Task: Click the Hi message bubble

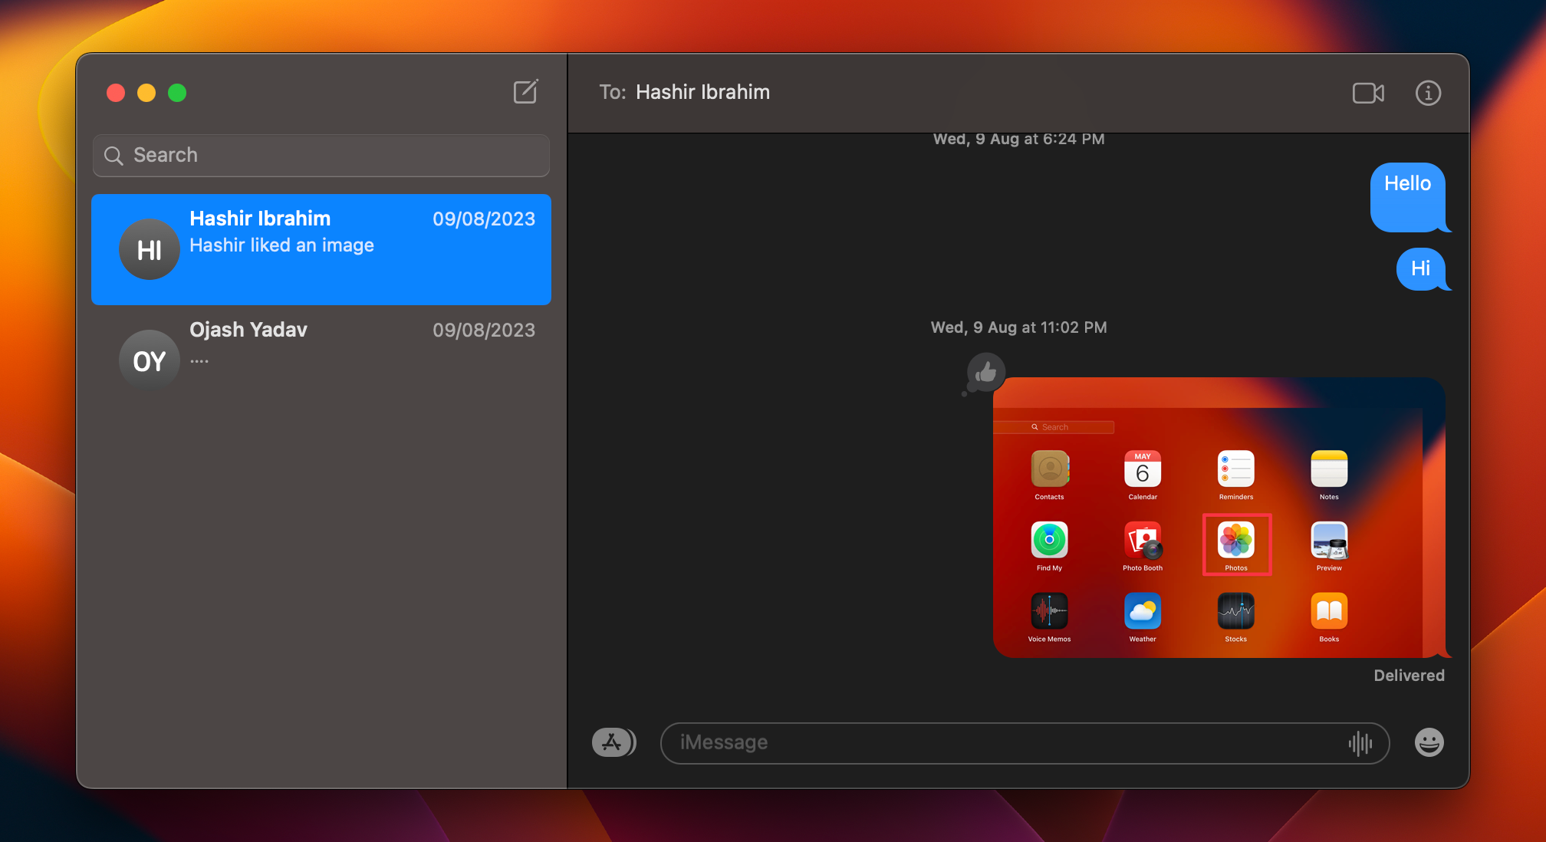Action: (1421, 269)
